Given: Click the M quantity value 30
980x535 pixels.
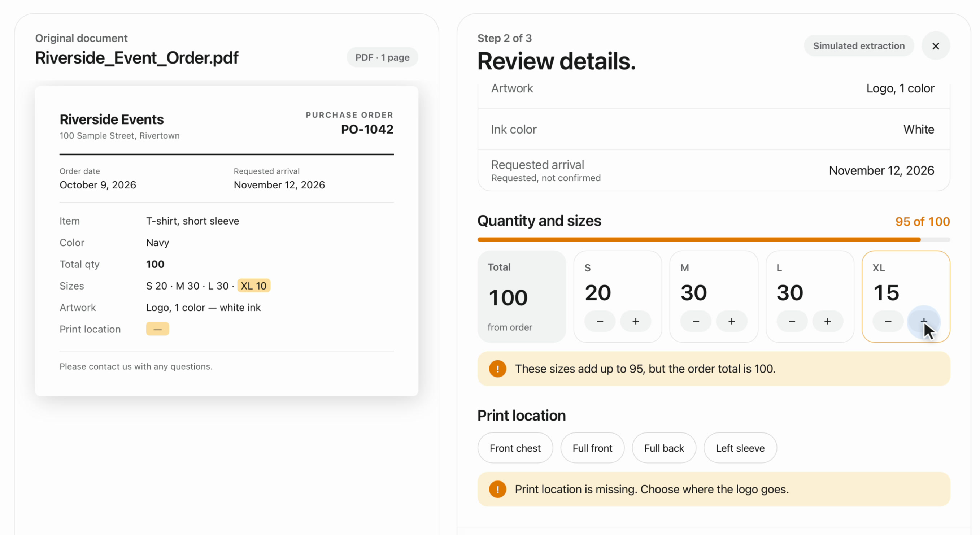Looking at the screenshot, I should [694, 293].
